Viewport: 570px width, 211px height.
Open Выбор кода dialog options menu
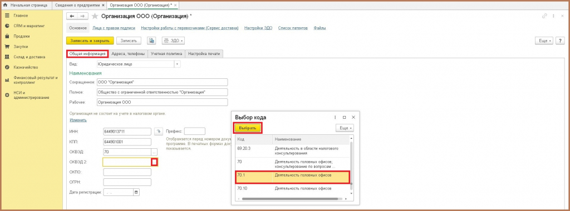coord(335,118)
